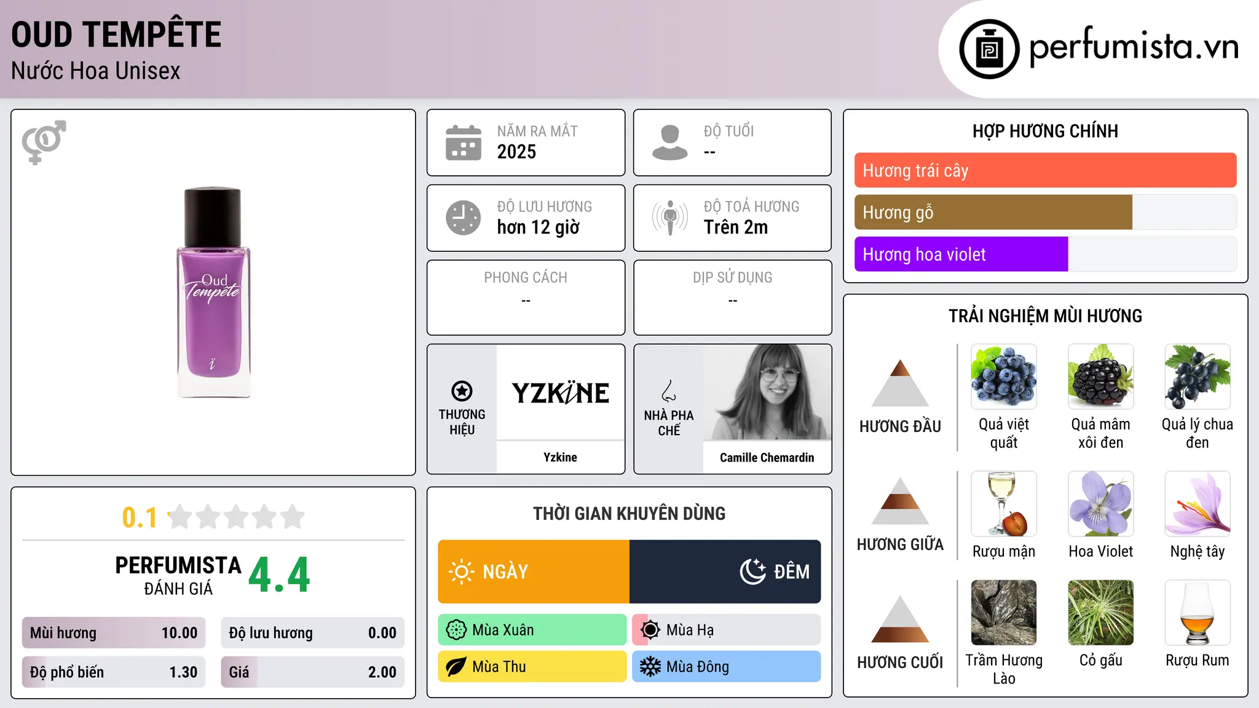
Task: Select the sillage icon beside Độ toả hương
Action: click(x=670, y=218)
